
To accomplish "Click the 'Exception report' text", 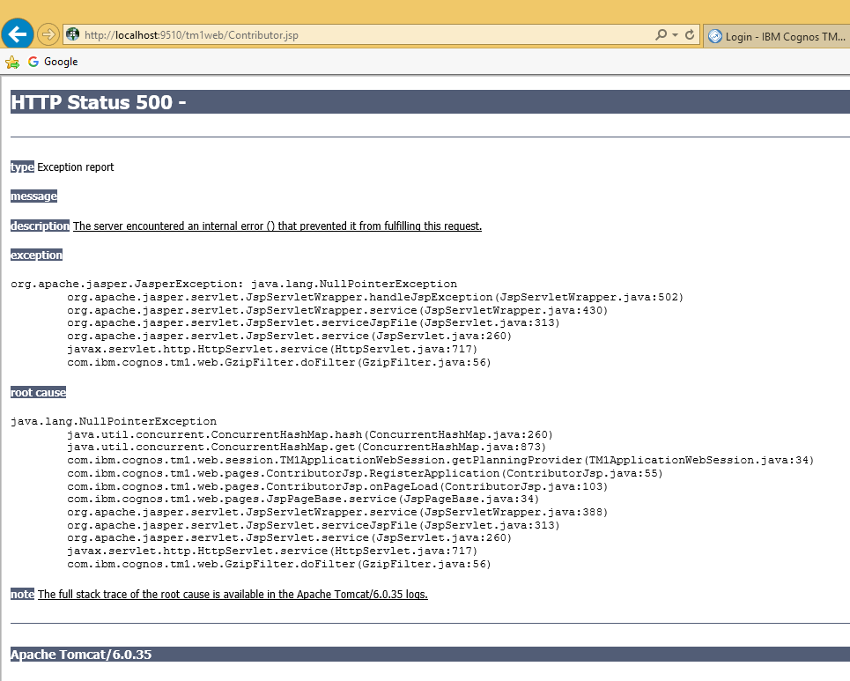I will tap(76, 167).
